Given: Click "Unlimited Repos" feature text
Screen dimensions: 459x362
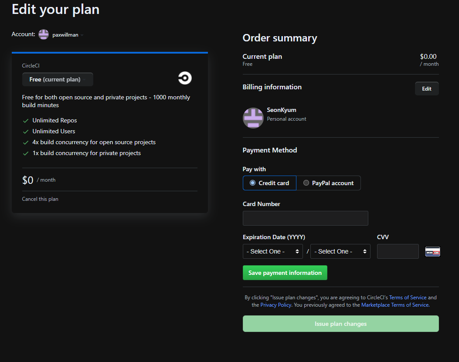Looking at the screenshot, I should (x=55, y=120).
